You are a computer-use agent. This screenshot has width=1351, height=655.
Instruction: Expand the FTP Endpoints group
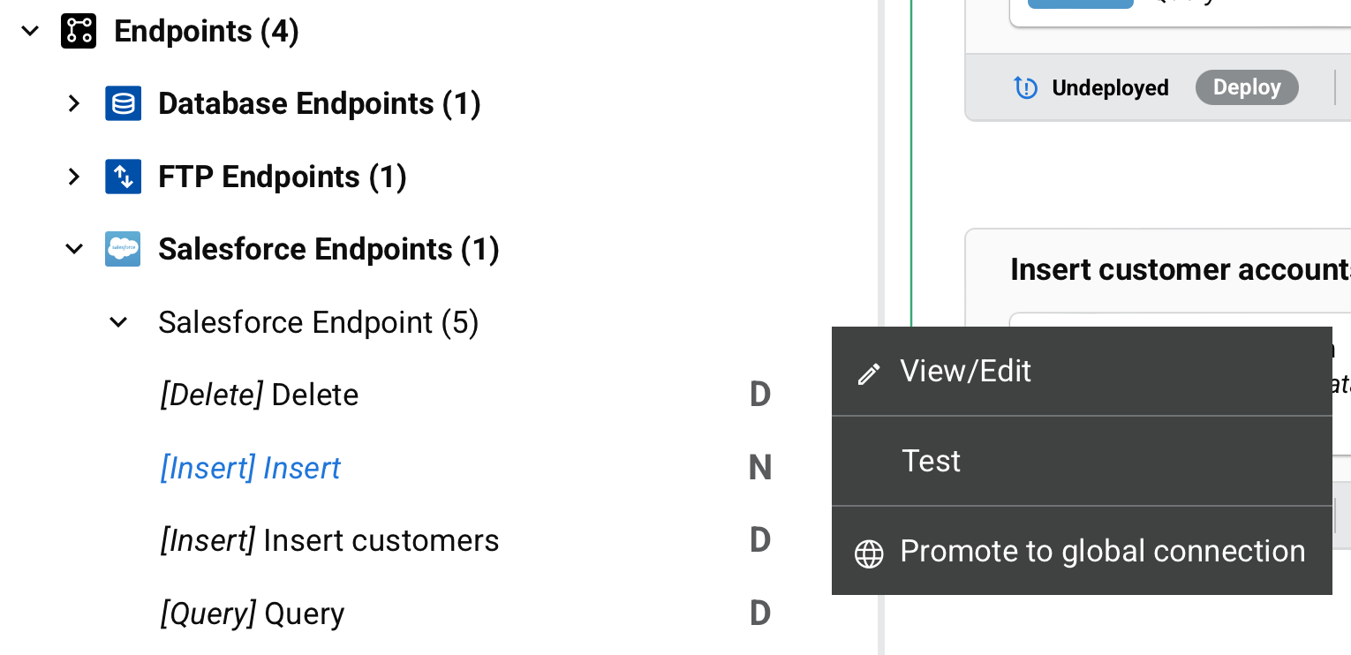74,176
